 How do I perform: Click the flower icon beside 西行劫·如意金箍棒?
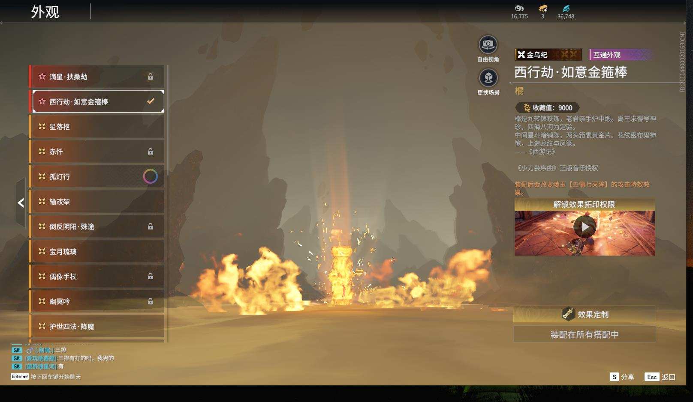[x=42, y=101]
